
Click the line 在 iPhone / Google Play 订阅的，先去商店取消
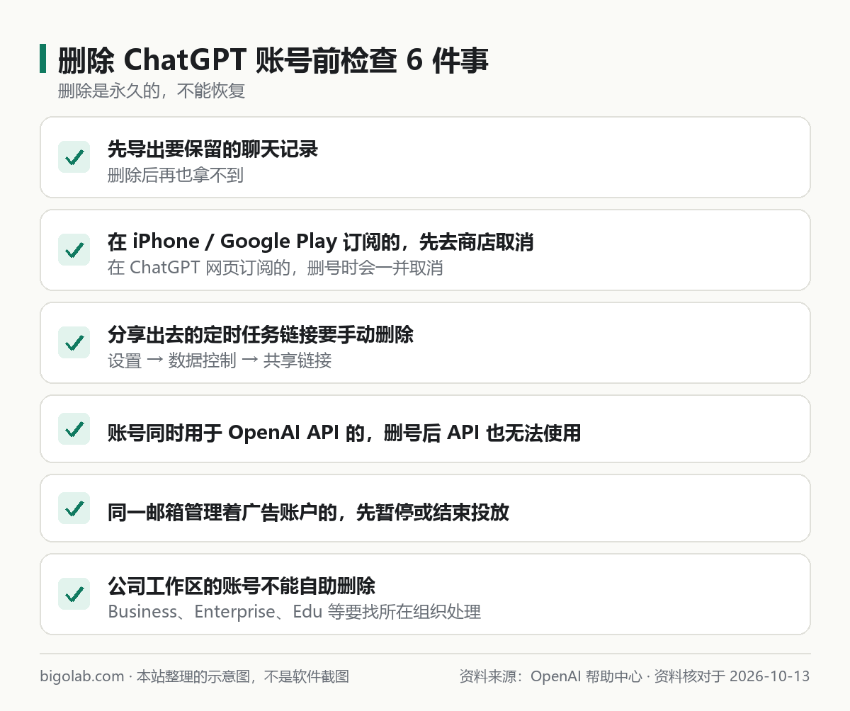pyautogui.click(x=320, y=242)
